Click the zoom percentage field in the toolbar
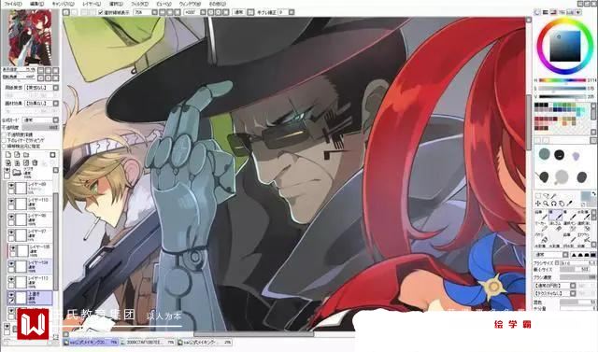Screen dimensions: 598x352 click(x=142, y=12)
